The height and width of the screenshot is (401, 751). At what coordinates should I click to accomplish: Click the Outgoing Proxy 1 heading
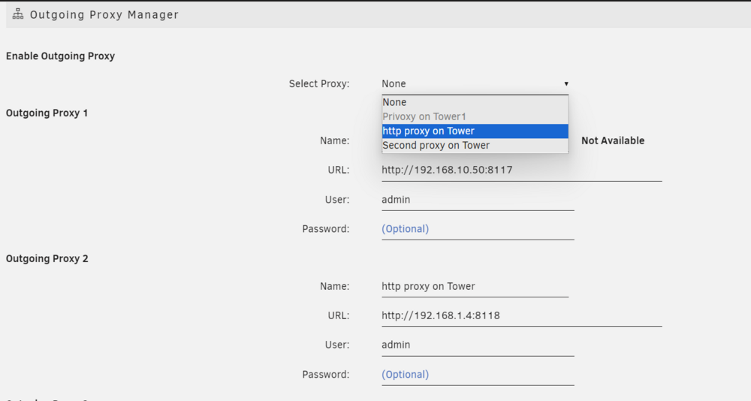click(x=47, y=113)
